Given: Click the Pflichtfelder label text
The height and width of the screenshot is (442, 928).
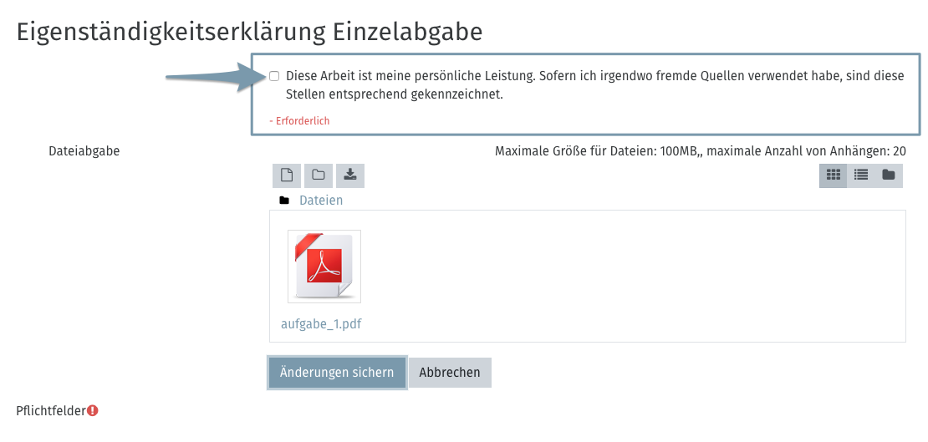Looking at the screenshot, I should (50, 410).
